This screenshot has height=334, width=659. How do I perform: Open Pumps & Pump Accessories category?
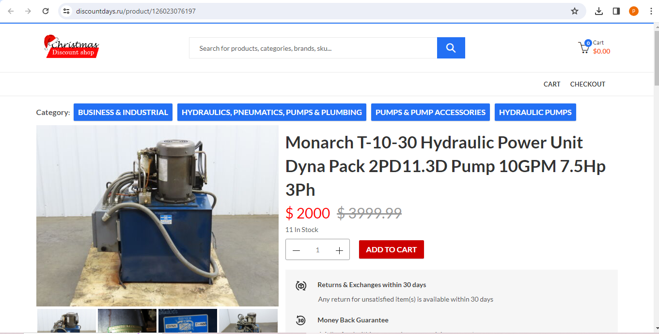tap(430, 112)
